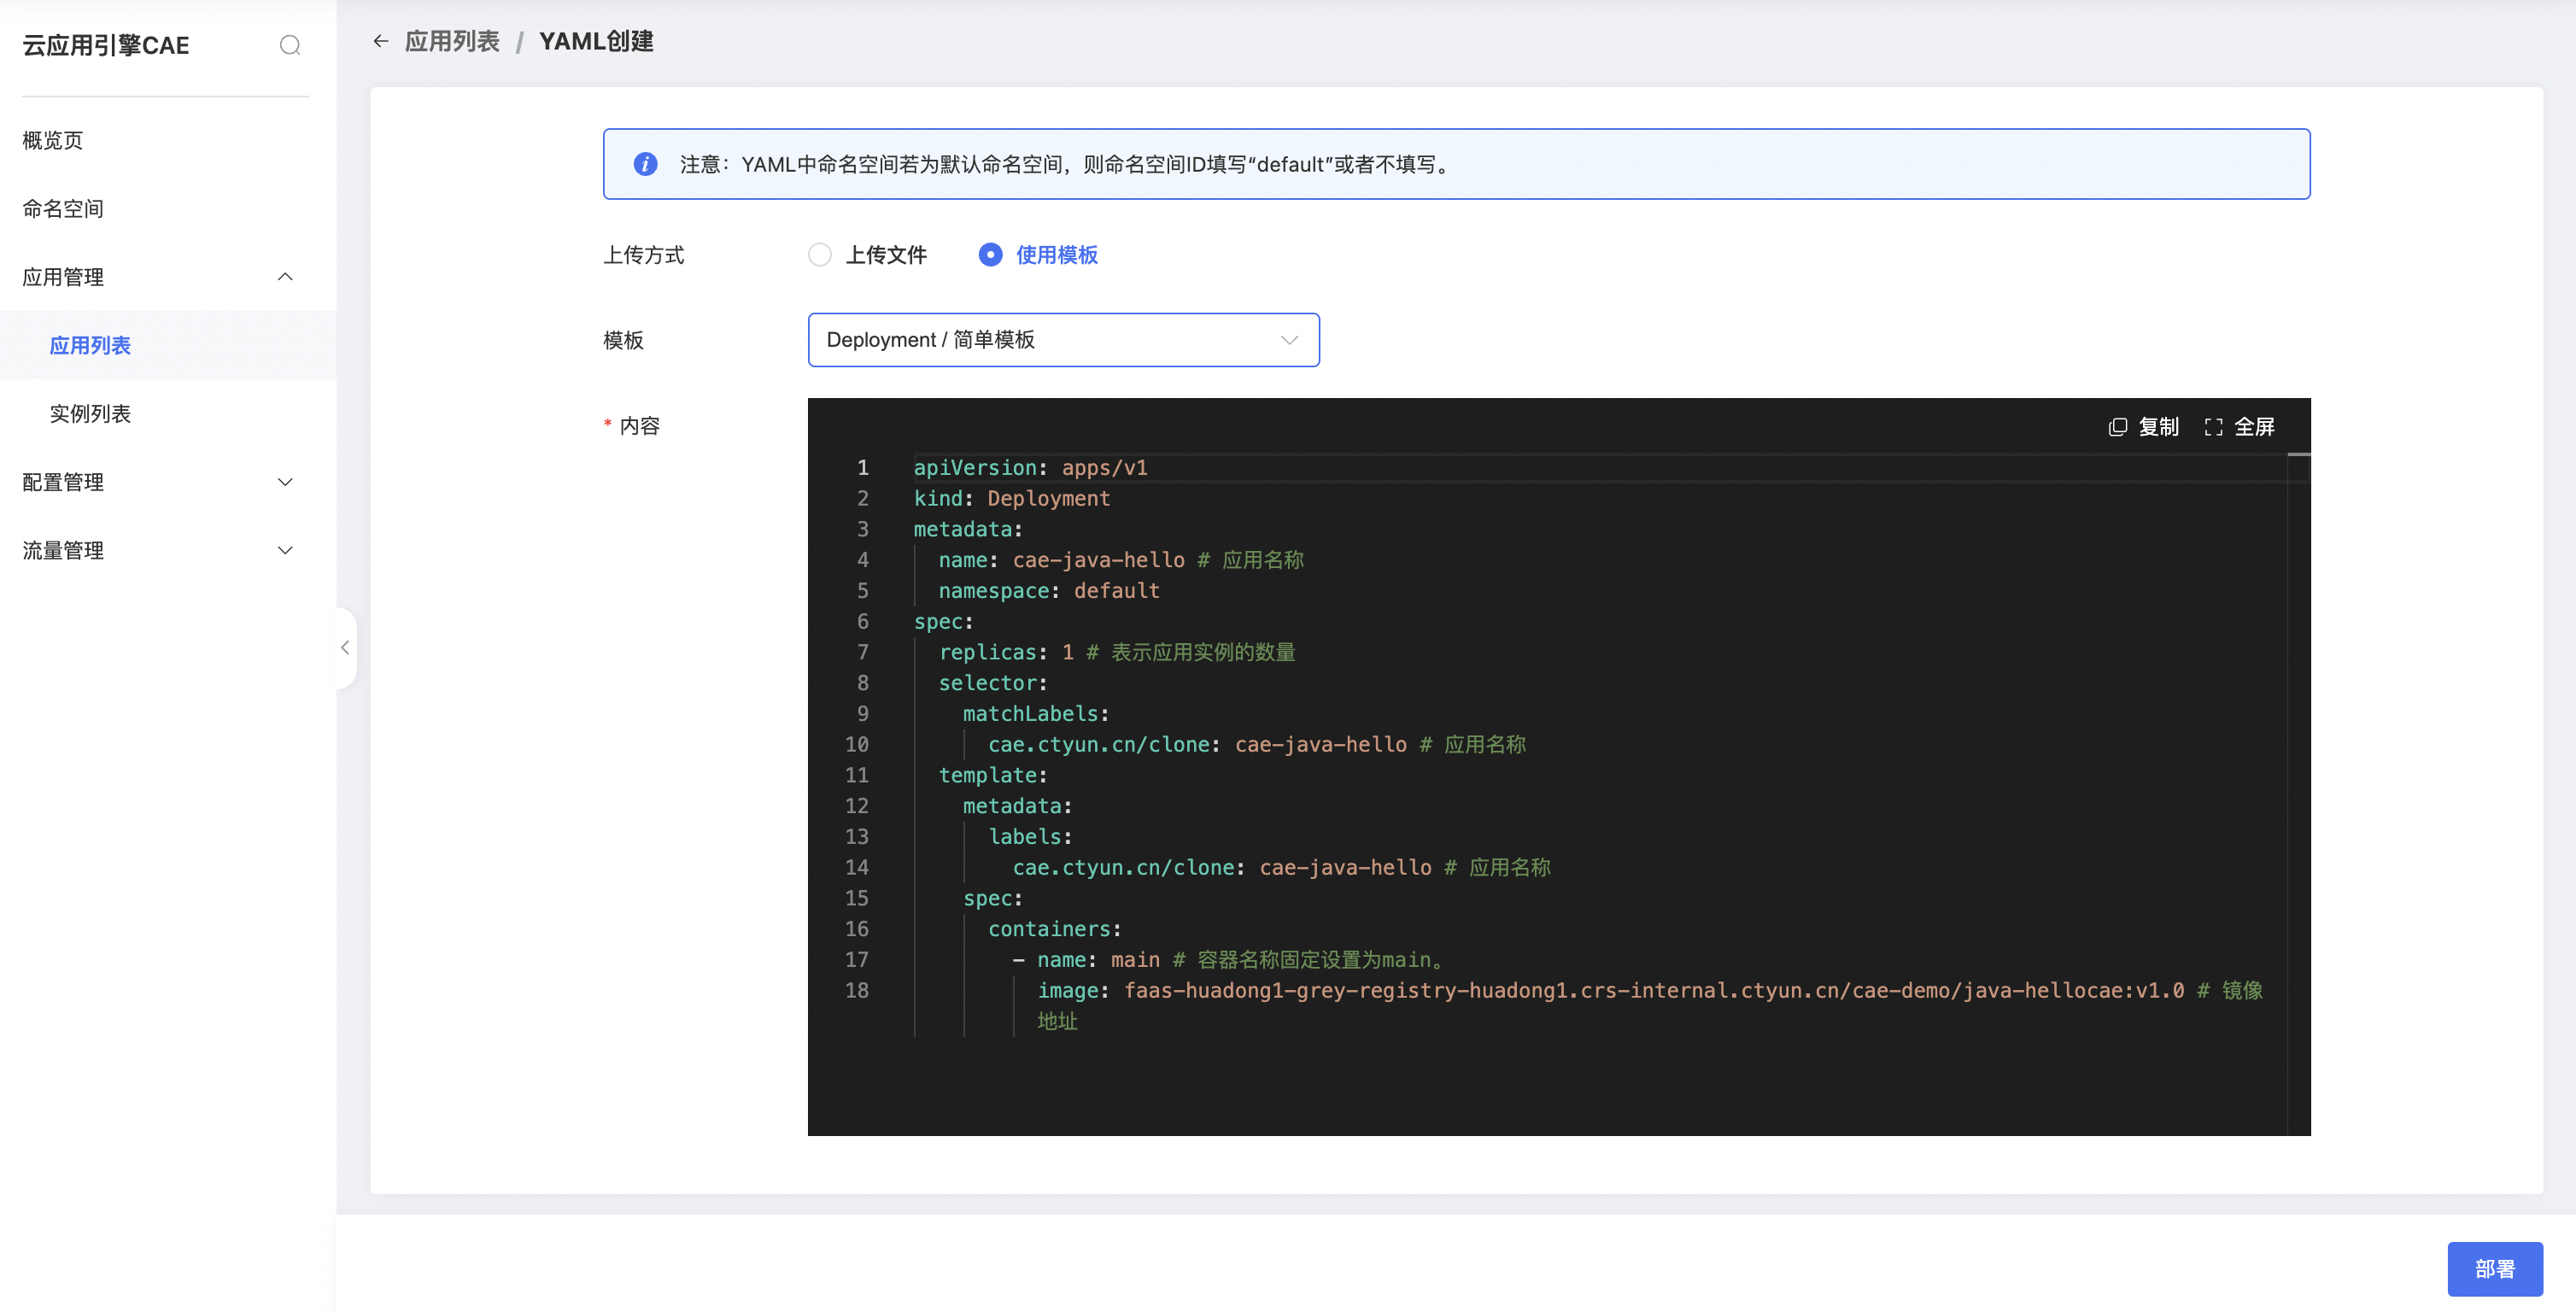Click the 部署 deploy button
This screenshot has width=2576, height=1312.
(x=2494, y=1268)
